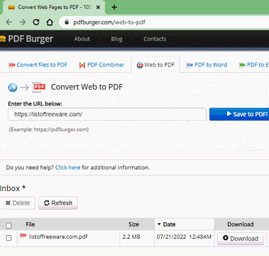The image size is (269, 256).
Task: Check the listoffreeware.com.pdf row checkbox
Action: click(9, 238)
